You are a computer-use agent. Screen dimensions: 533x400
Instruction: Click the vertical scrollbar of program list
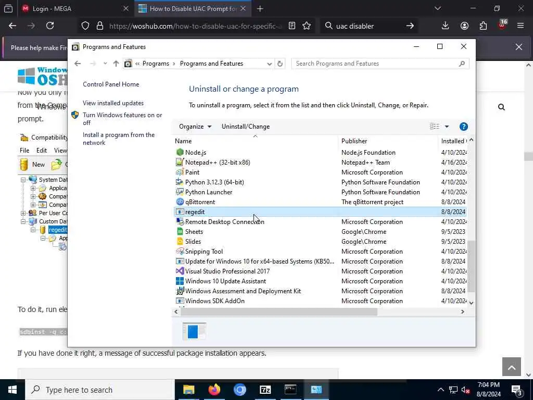click(x=471, y=266)
